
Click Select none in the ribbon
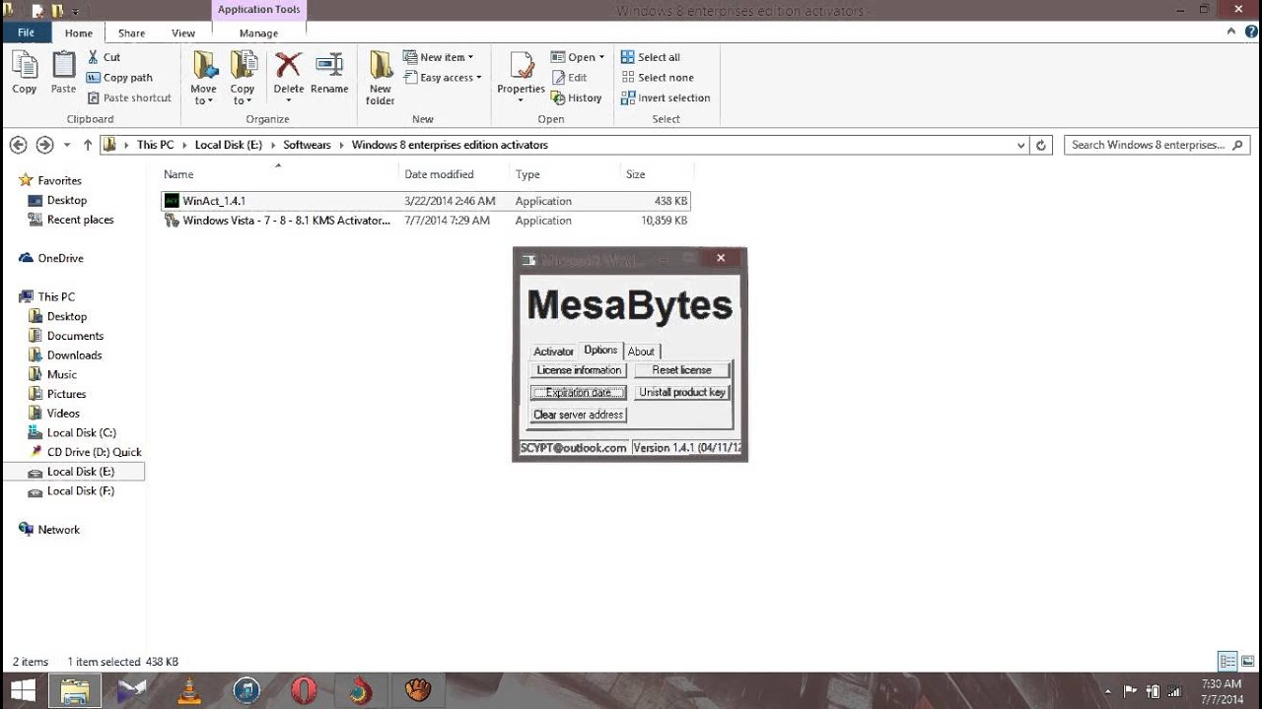point(658,78)
